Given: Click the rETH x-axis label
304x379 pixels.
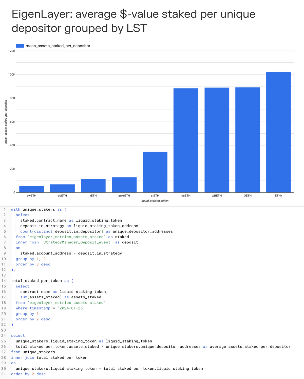Looking at the screenshot, I should point(93,196).
